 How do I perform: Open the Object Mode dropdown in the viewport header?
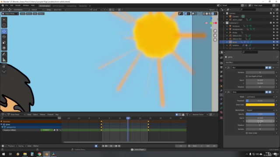(x=10, y=14)
